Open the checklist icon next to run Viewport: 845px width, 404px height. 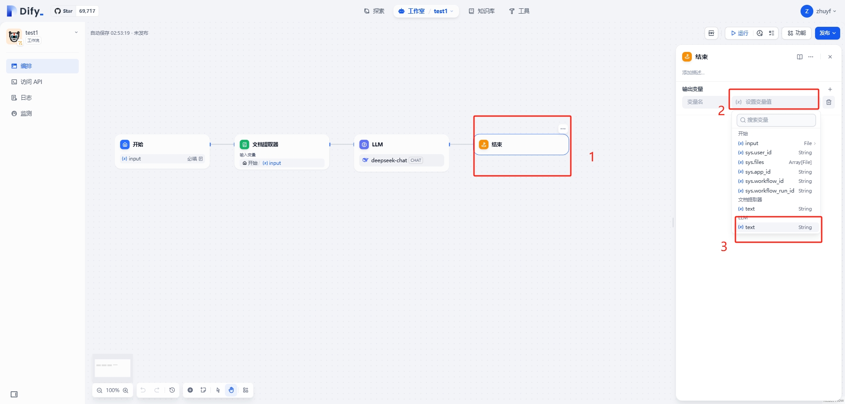pyautogui.click(x=772, y=33)
